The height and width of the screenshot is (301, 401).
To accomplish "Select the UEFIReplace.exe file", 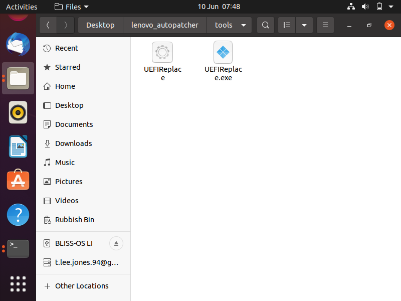I will pos(223,61).
